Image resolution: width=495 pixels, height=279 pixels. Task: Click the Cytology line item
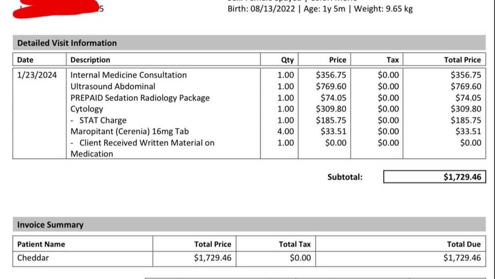(x=87, y=109)
